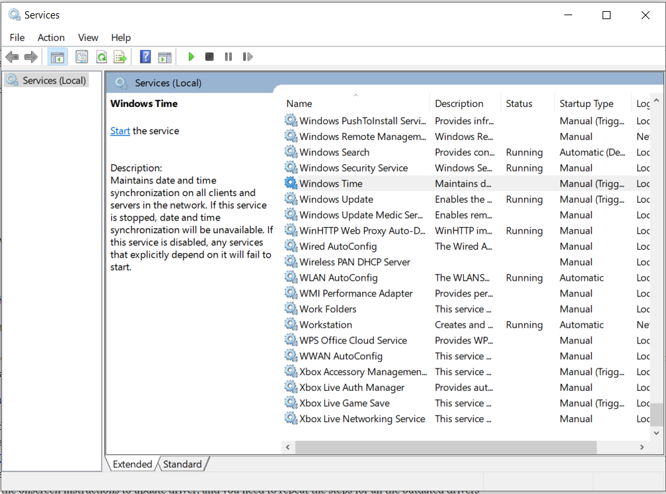Click the Stop Service toolbar icon

[x=209, y=56]
